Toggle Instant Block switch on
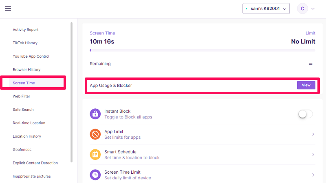 tap(305, 114)
